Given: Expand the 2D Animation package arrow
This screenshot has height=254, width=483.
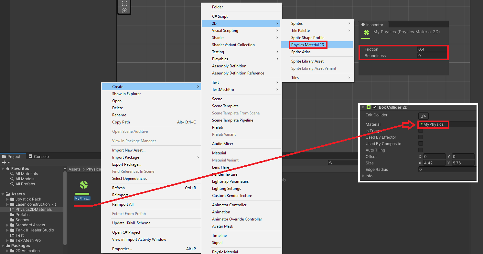Looking at the screenshot, I should (7, 251).
